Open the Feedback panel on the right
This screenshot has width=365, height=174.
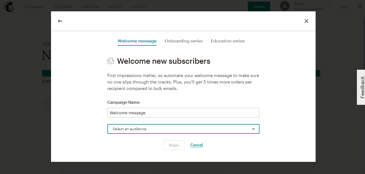point(362,87)
